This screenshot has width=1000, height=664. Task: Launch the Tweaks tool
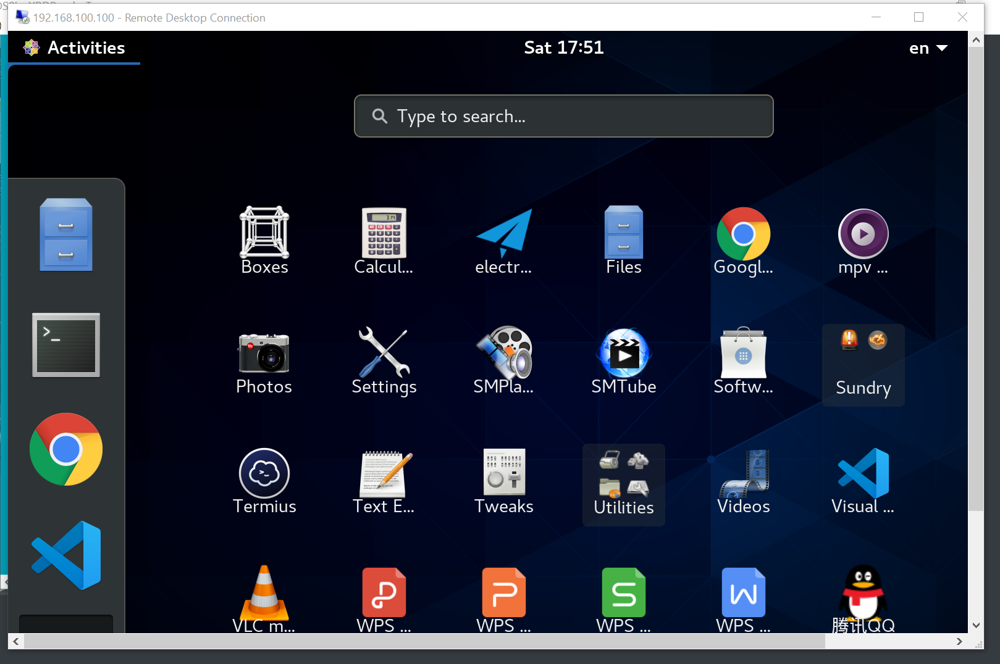[x=503, y=480]
